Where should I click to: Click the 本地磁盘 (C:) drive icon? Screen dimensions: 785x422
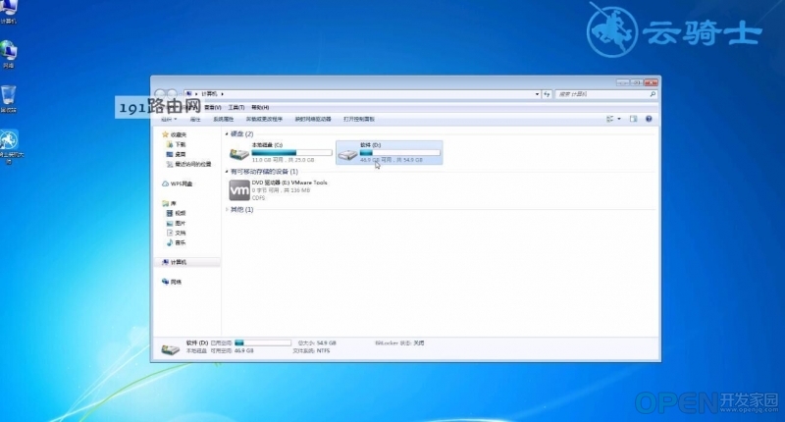click(238, 154)
